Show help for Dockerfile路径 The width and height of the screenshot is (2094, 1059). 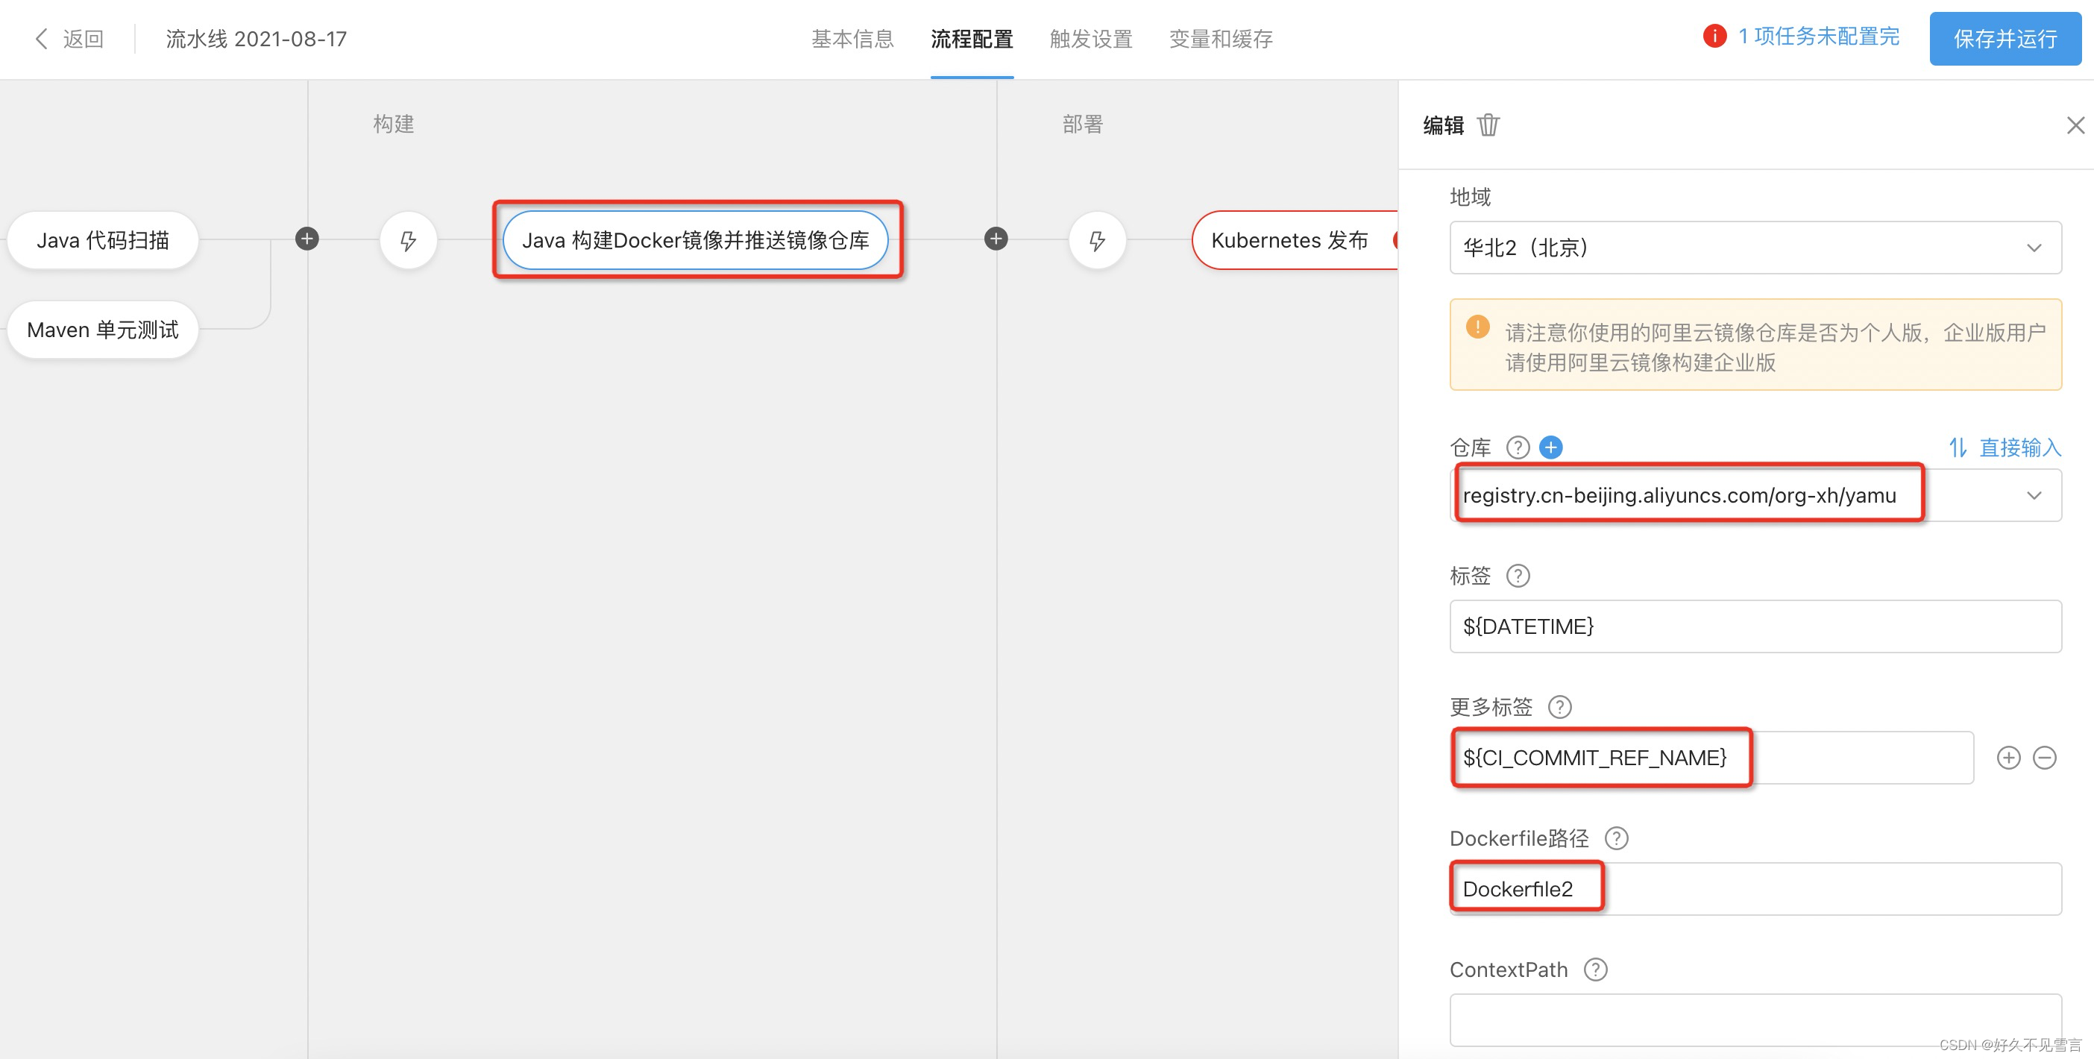(1616, 838)
